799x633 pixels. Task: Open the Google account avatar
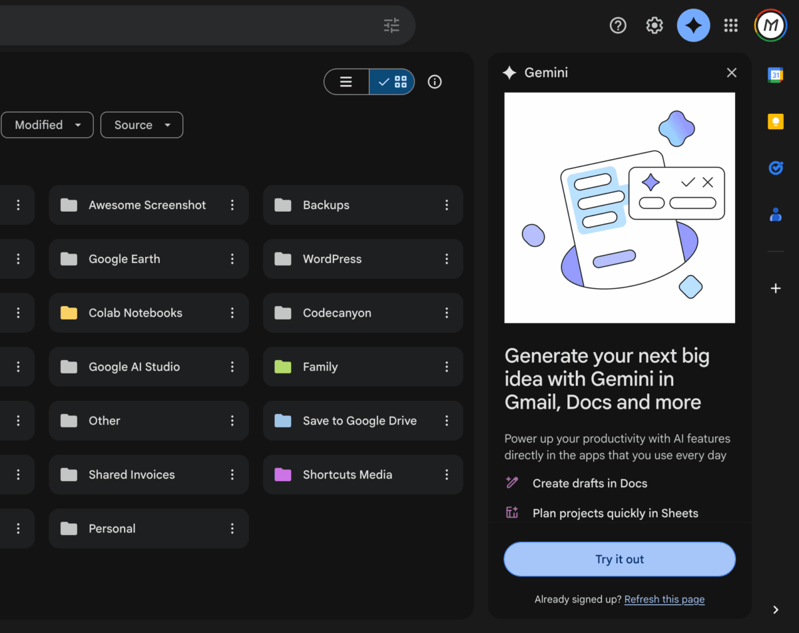pos(770,25)
